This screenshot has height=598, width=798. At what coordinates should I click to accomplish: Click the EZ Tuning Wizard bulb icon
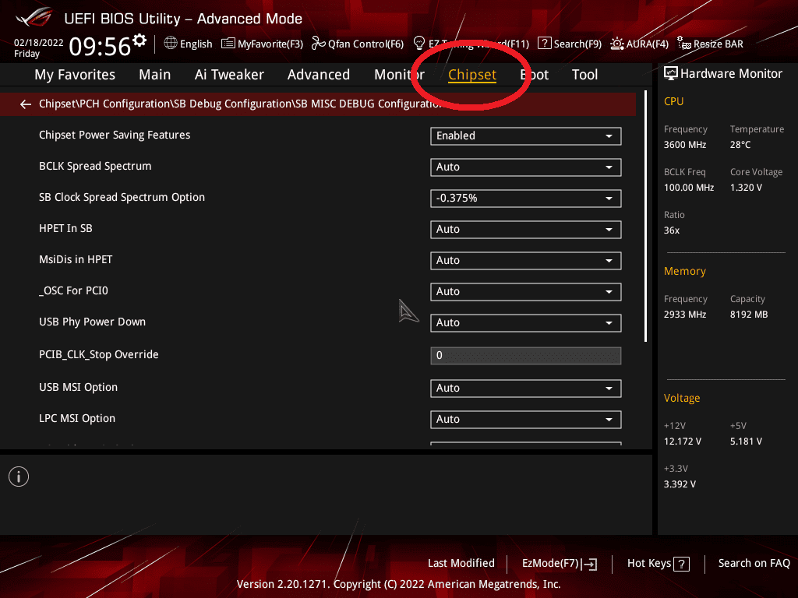(x=419, y=44)
